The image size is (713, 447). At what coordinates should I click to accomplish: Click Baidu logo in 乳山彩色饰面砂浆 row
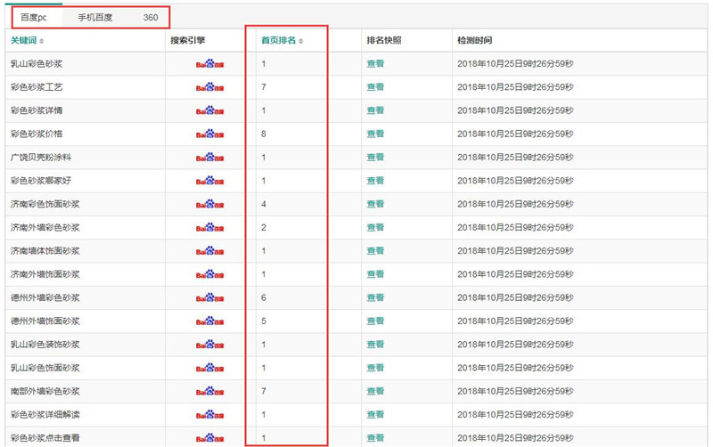[210, 368]
